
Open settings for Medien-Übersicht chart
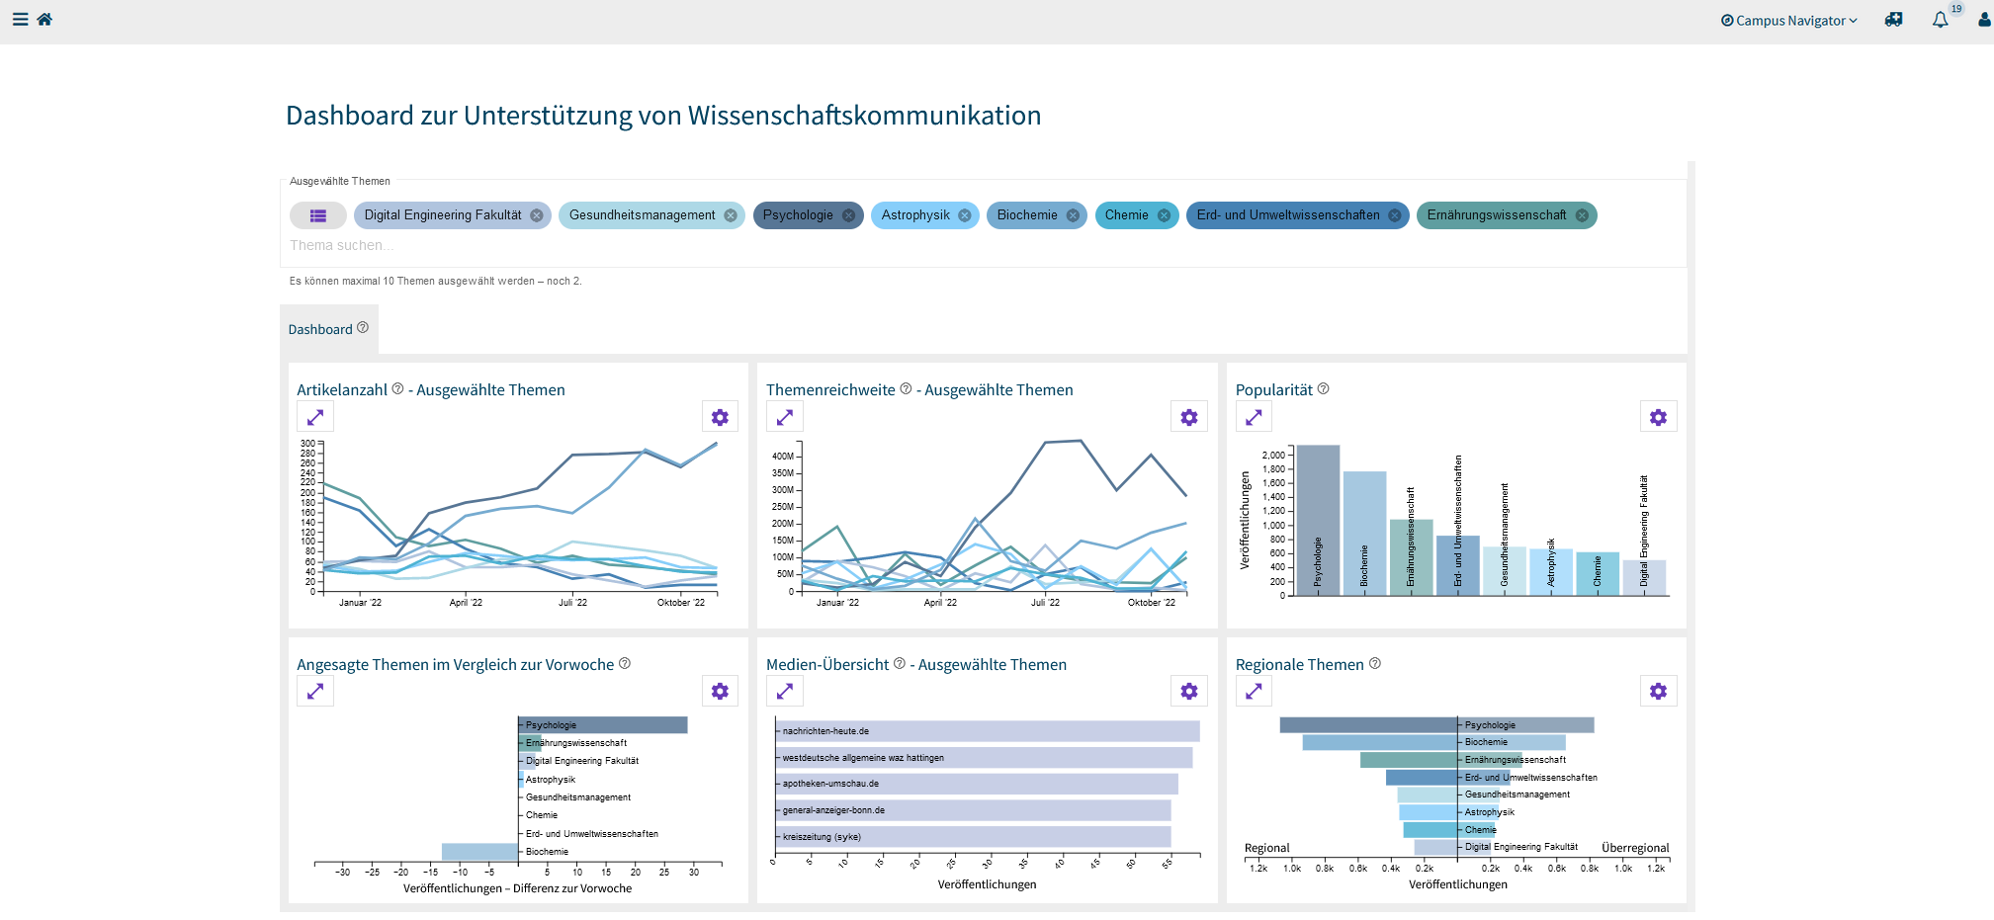pyautogui.click(x=1189, y=692)
